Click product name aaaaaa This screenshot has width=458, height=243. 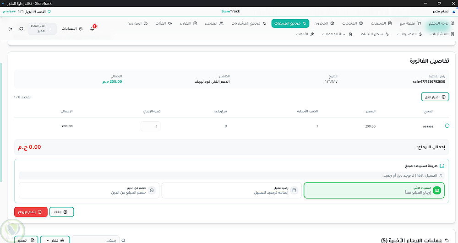click(x=428, y=126)
